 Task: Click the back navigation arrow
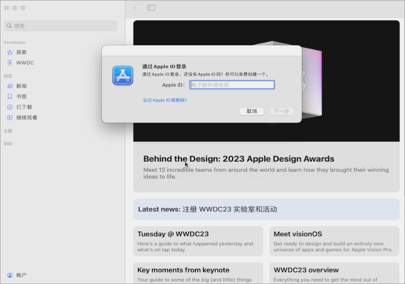(x=135, y=8)
